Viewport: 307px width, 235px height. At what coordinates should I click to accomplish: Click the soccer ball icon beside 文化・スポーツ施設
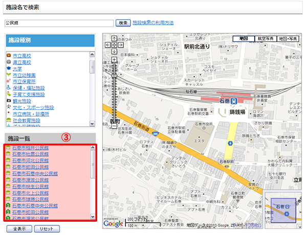[x=9, y=107]
